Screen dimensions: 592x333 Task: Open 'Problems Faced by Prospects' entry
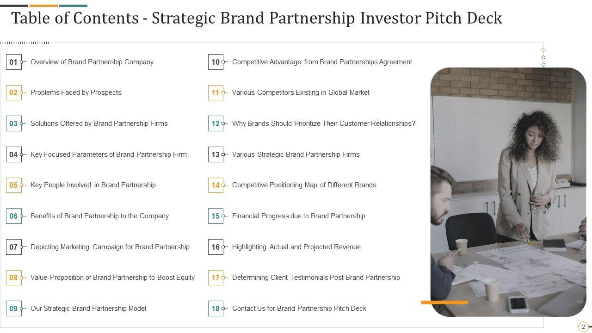(76, 92)
